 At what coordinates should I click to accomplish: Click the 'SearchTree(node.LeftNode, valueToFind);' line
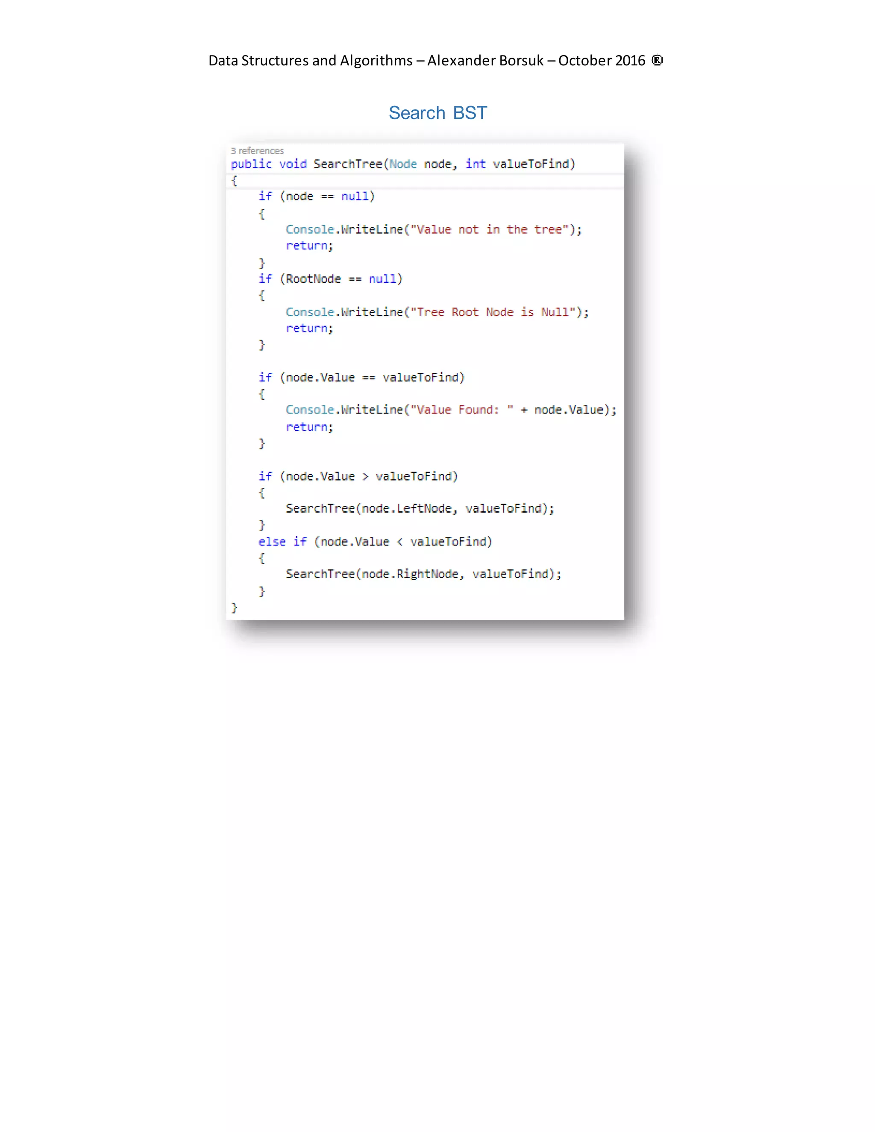point(420,509)
